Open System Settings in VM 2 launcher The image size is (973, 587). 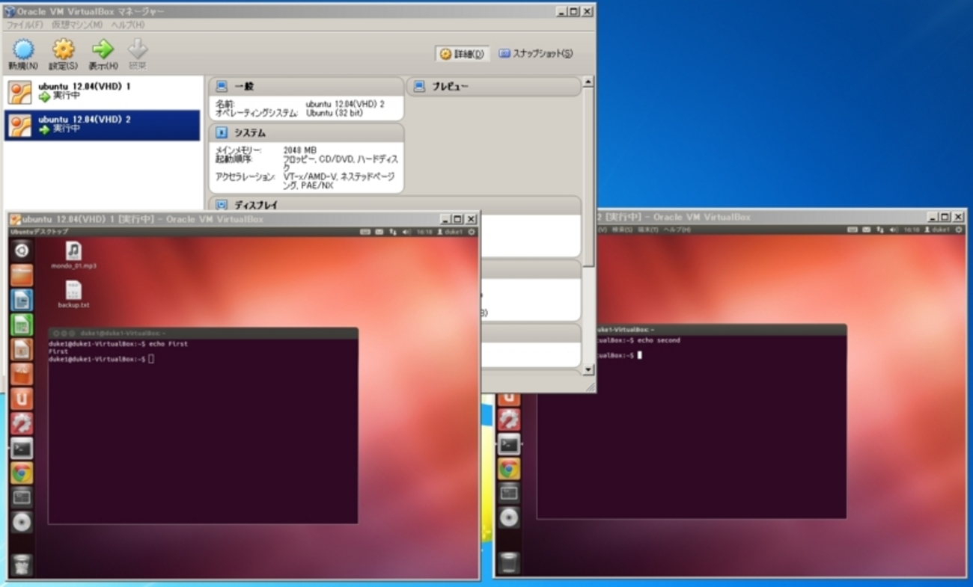pos(509,419)
